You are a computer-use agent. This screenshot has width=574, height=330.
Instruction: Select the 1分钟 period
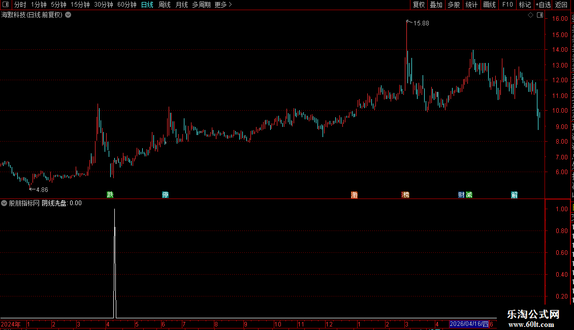click(39, 5)
